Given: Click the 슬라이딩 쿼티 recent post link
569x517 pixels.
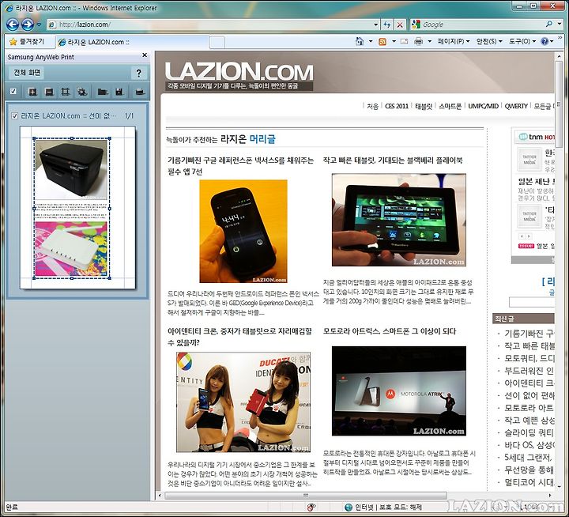Looking at the screenshot, I should (x=529, y=432).
